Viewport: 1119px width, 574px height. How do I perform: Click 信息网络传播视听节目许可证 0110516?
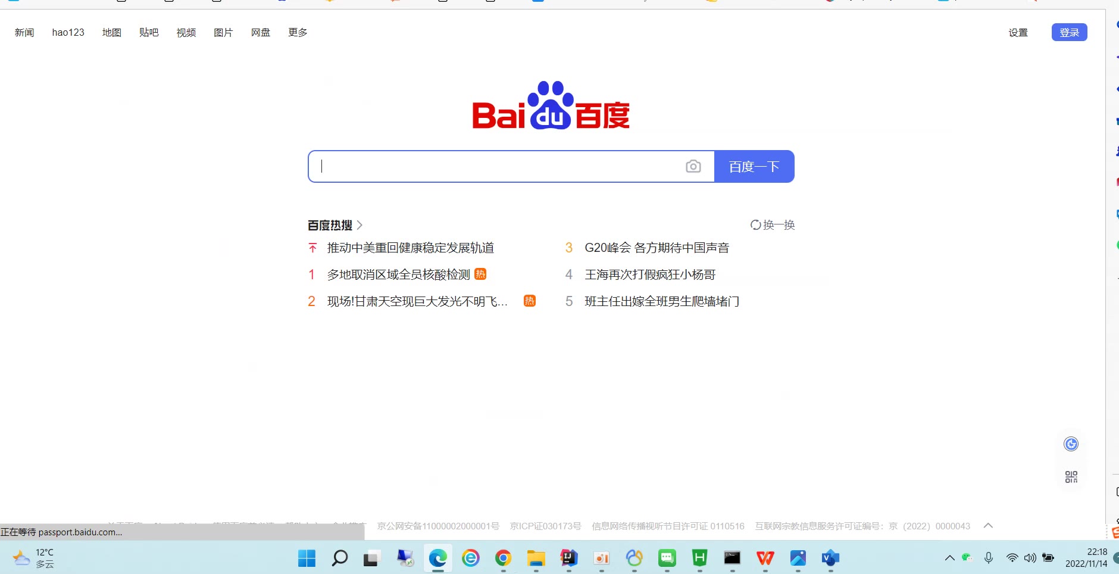[668, 526]
